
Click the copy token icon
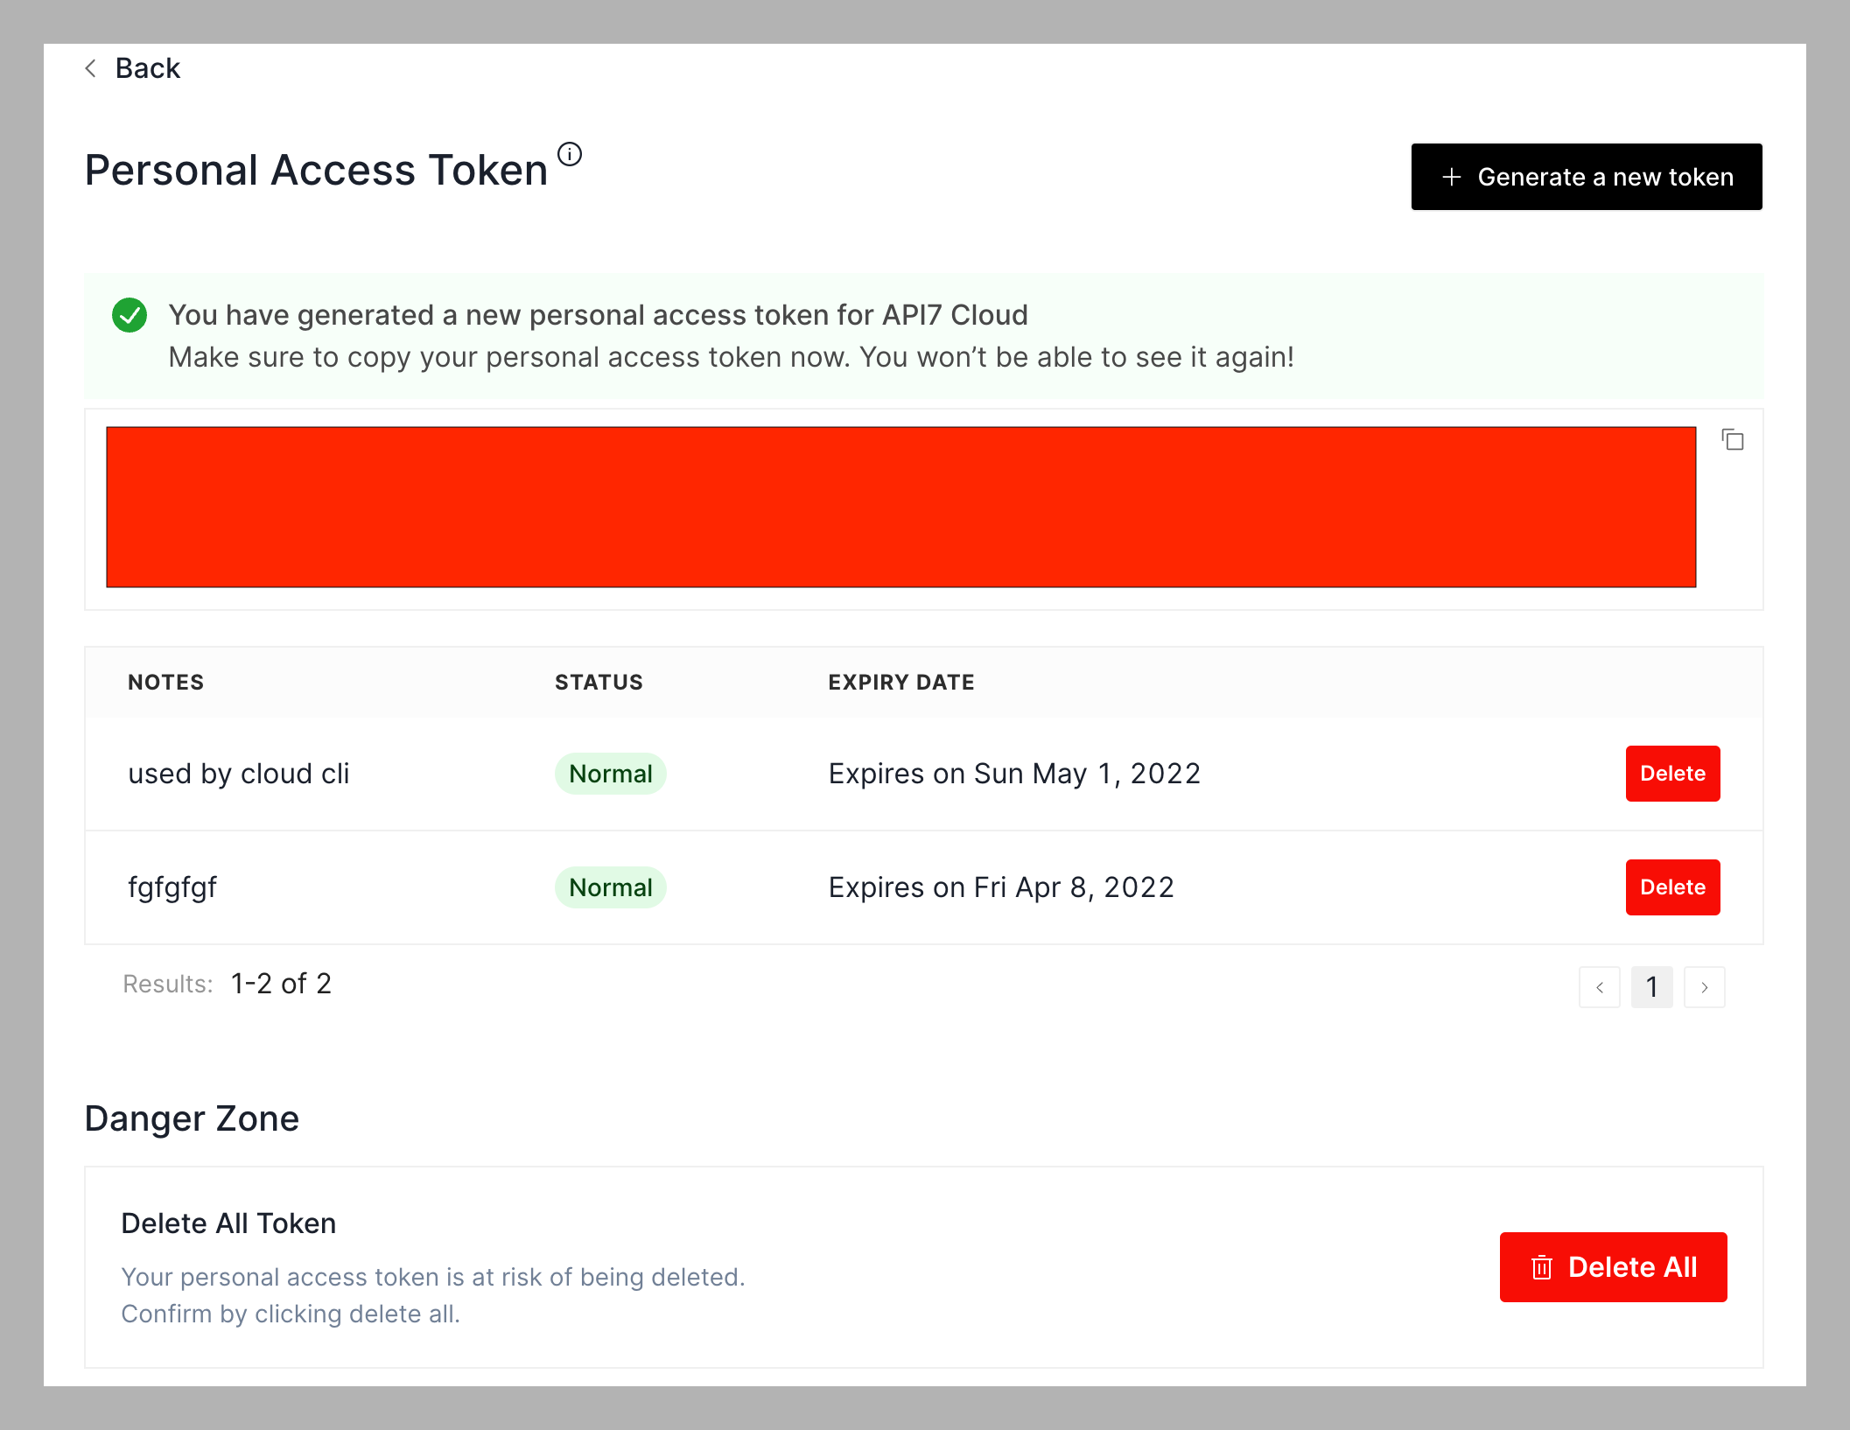coord(1733,440)
